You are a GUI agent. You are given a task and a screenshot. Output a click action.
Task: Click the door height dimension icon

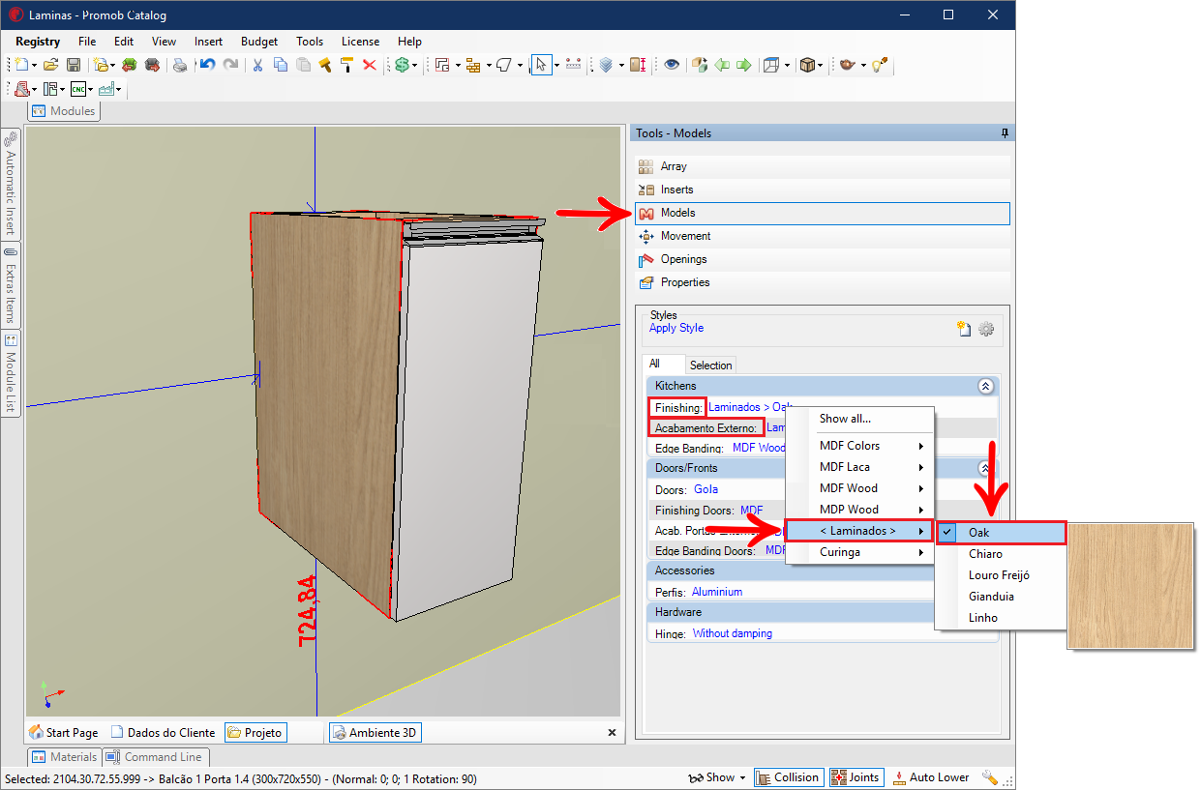(638, 65)
